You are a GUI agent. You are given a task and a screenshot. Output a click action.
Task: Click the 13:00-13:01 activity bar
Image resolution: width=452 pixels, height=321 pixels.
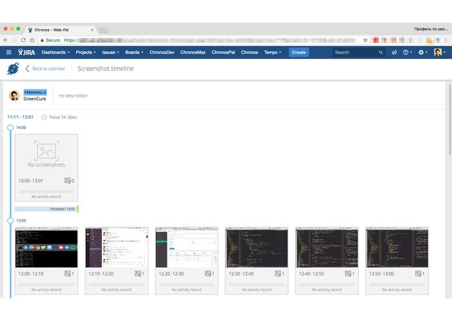pos(46,192)
